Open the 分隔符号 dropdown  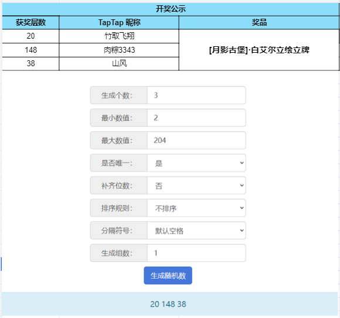point(196,231)
